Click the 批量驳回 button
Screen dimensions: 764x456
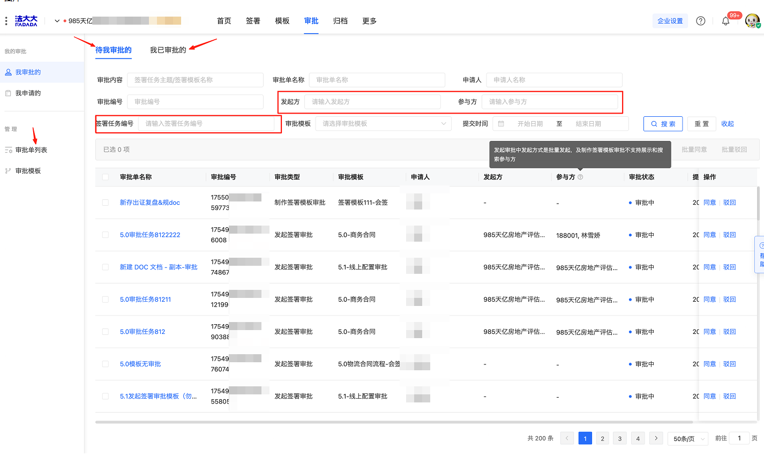pyautogui.click(x=734, y=149)
